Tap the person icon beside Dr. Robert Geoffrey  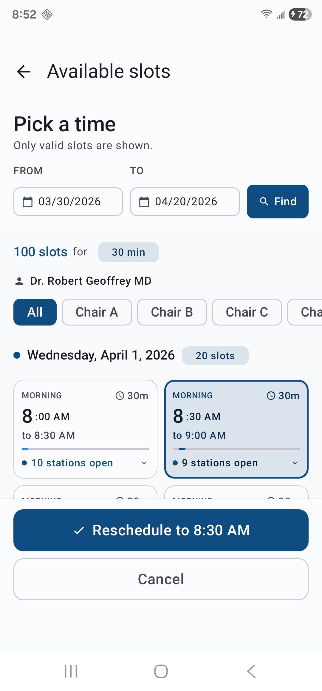click(19, 281)
